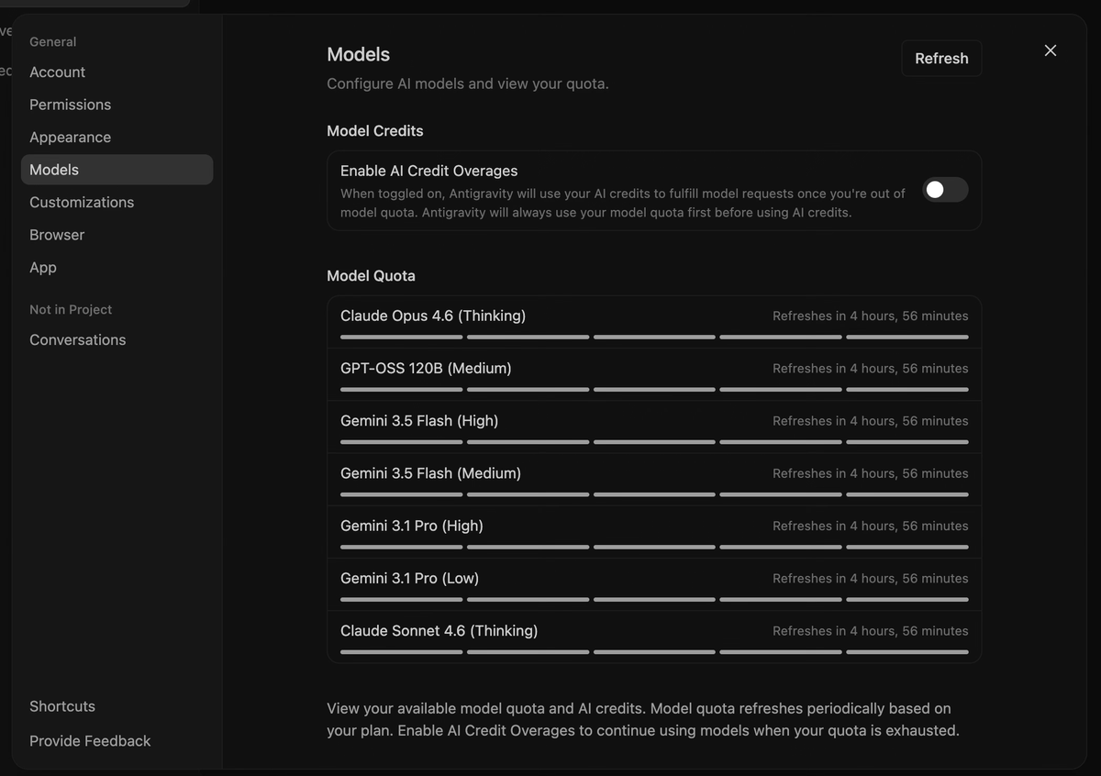1101x776 pixels.
Task: Click 'Configure AI models and view your quota' text
Action: (x=468, y=84)
